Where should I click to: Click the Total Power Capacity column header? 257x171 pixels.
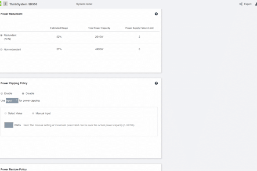[x=99, y=28]
